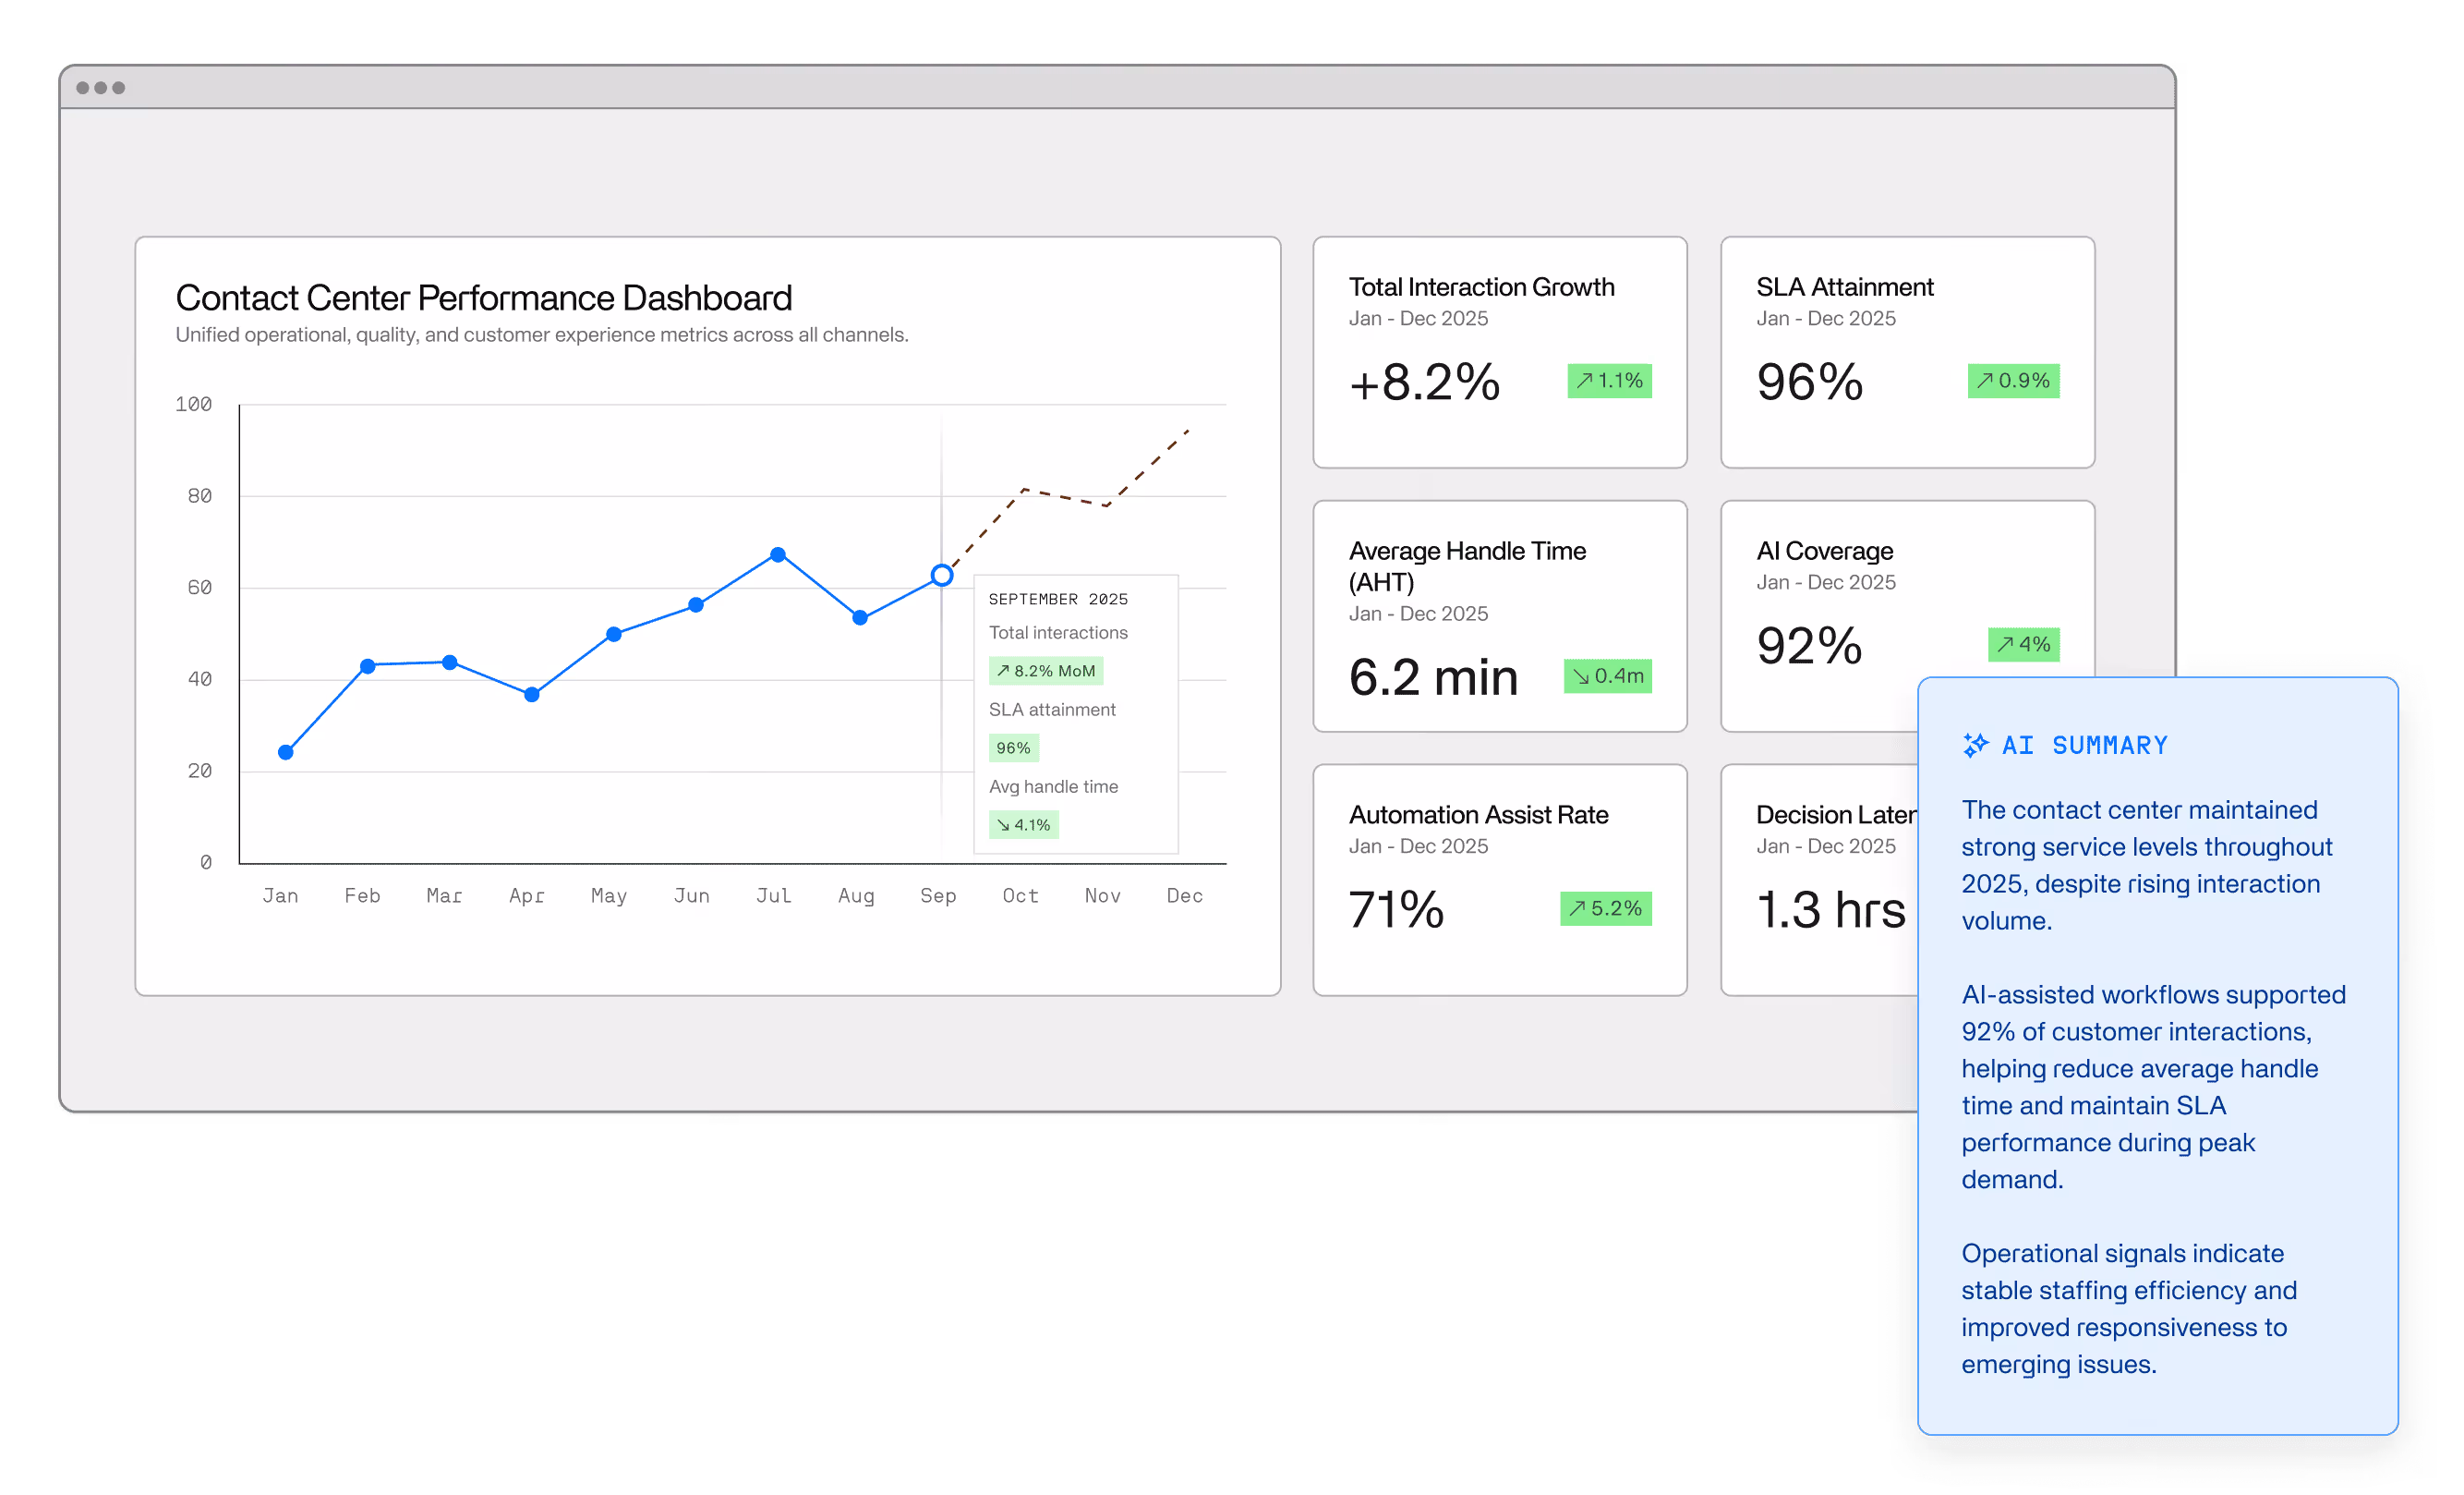Toggle the 96% SLA attainment badge in tooltip
2464x1495 pixels.
click(1013, 747)
